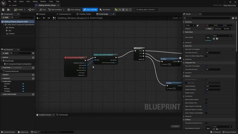Collapse the Physics section

click(x=184, y=76)
